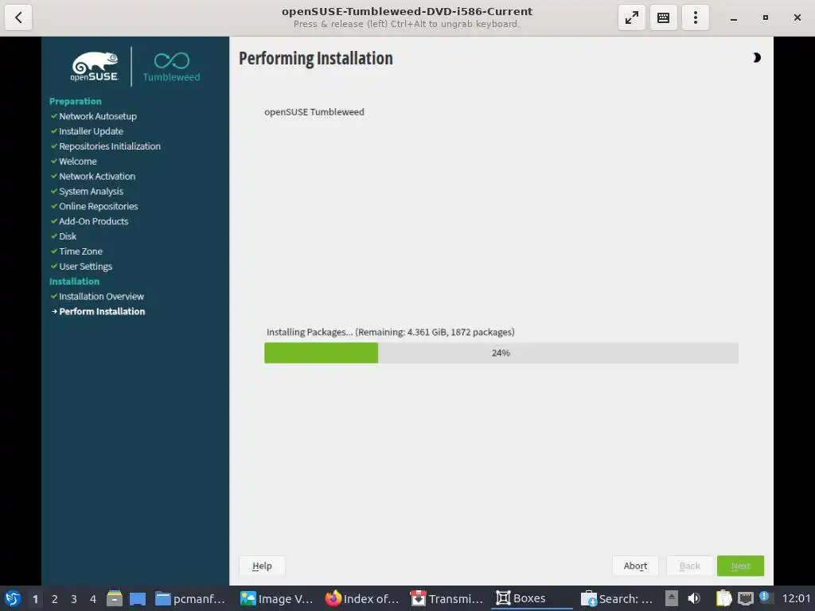Screen dimensions: 815x611
Task: Click the 24% installation progress bar
Action: click(x=501, y=352)
